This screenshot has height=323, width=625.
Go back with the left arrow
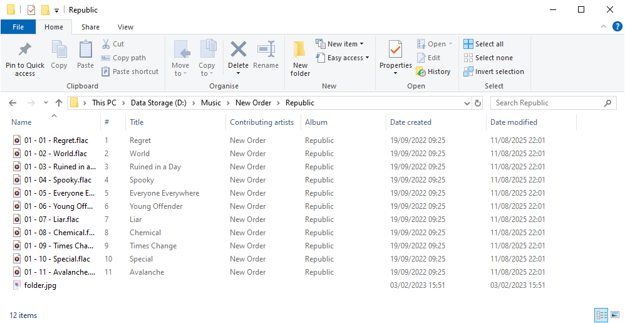[x=13, y=103]
